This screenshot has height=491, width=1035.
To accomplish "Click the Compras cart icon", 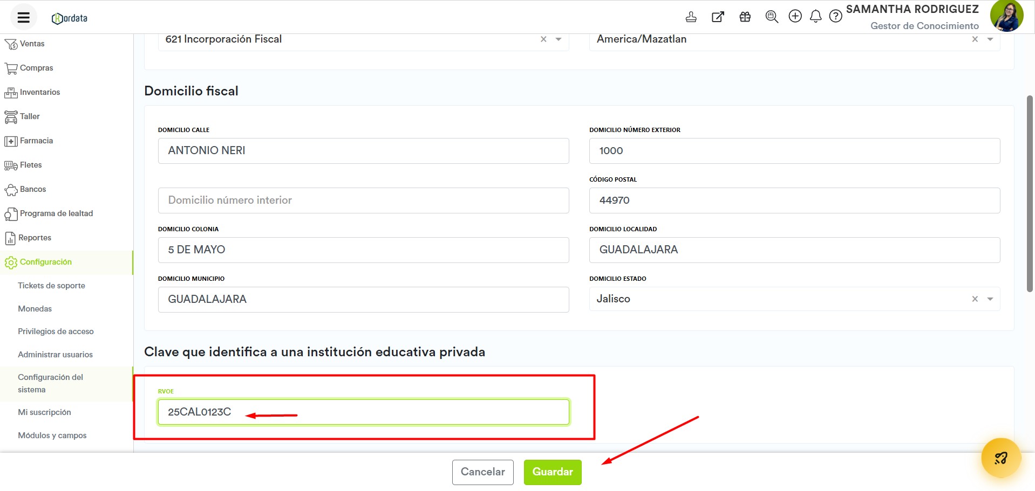I will tap(11, 68).
